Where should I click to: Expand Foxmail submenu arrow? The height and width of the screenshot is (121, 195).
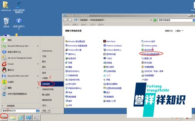(38, 64)
